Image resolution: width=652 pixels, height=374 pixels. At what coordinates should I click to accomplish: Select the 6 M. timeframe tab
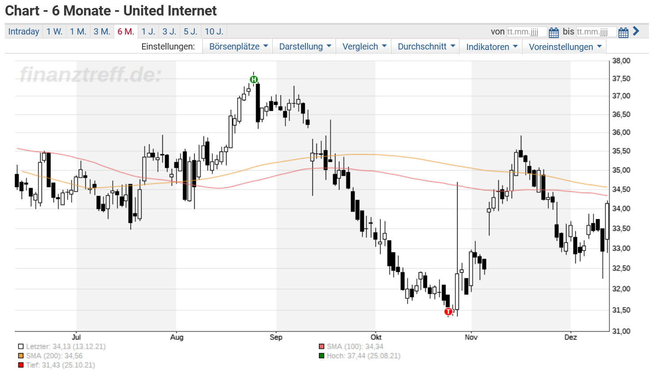pyautogui.click(x=126, y=31)
